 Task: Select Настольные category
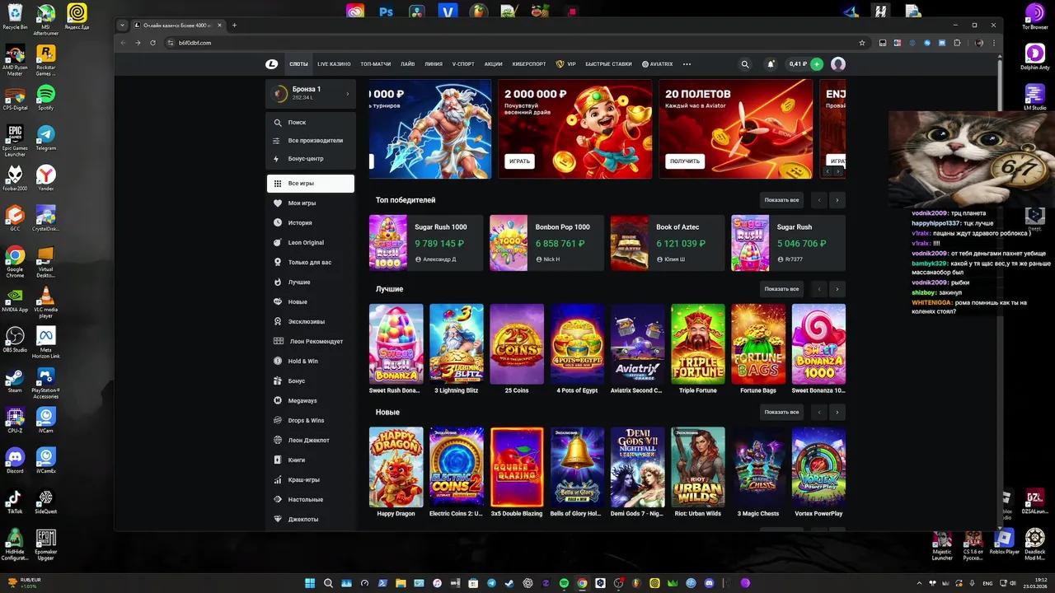311,499
